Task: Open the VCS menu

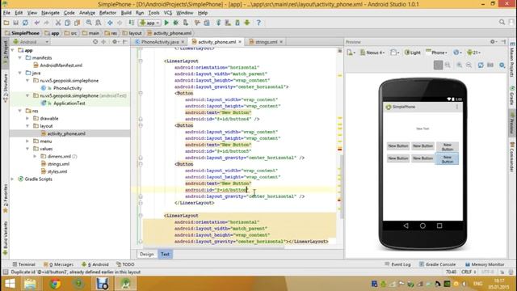Action: pos(168,13)
